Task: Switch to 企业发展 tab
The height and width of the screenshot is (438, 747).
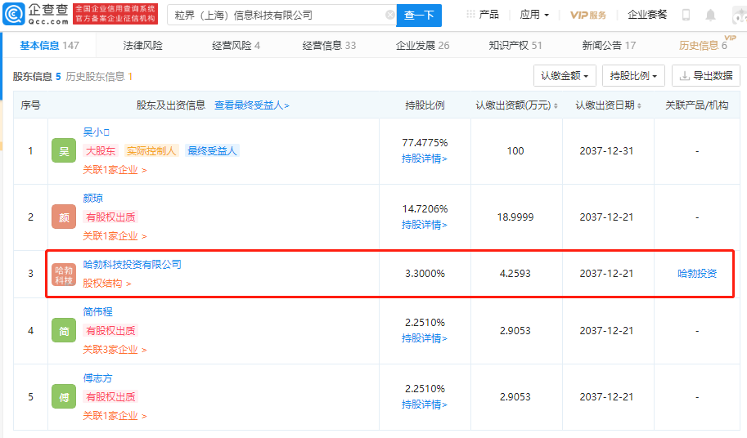Action: (422, 45)
